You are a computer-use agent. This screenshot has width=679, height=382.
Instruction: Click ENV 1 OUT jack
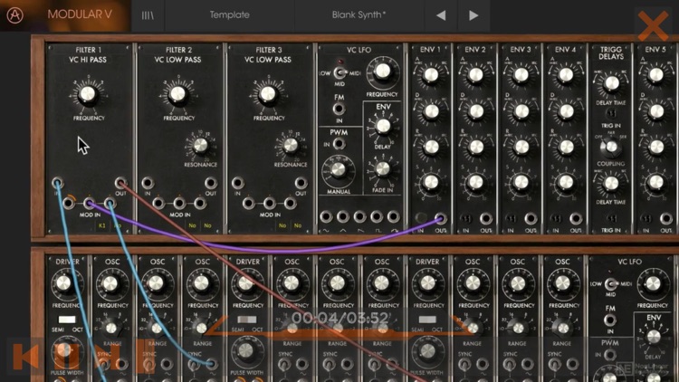click(x=441, y=218)
